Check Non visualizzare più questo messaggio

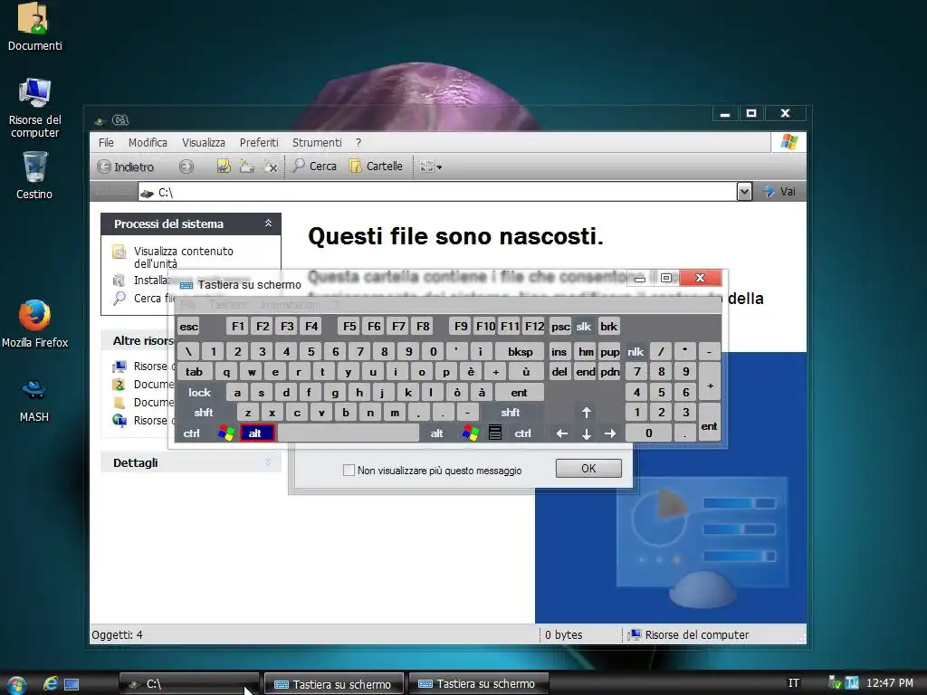[x=349, y=470]
